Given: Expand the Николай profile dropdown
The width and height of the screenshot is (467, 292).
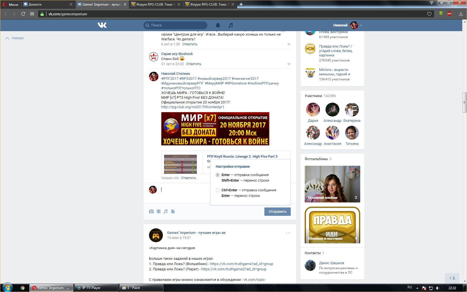Looking at the screenshot, I should [x=361, y=25].
